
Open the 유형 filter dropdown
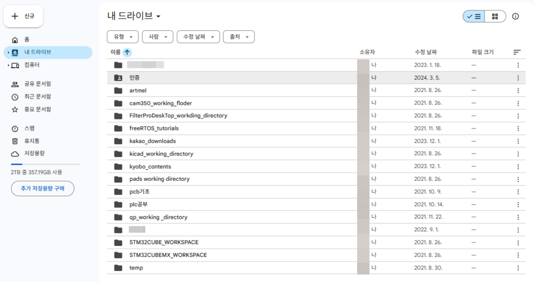tap(123, 36)
